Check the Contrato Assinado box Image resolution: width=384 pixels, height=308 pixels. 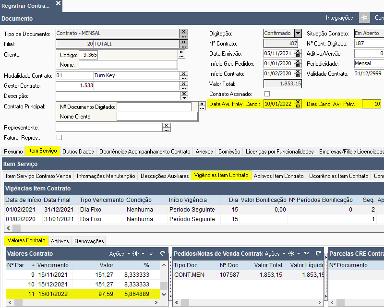click(x=267, y=94)
